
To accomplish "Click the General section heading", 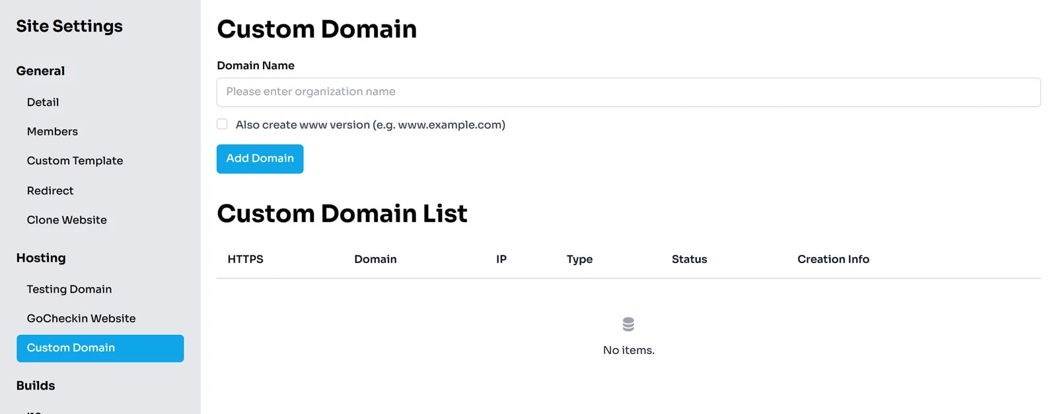I will click(40, 71).
